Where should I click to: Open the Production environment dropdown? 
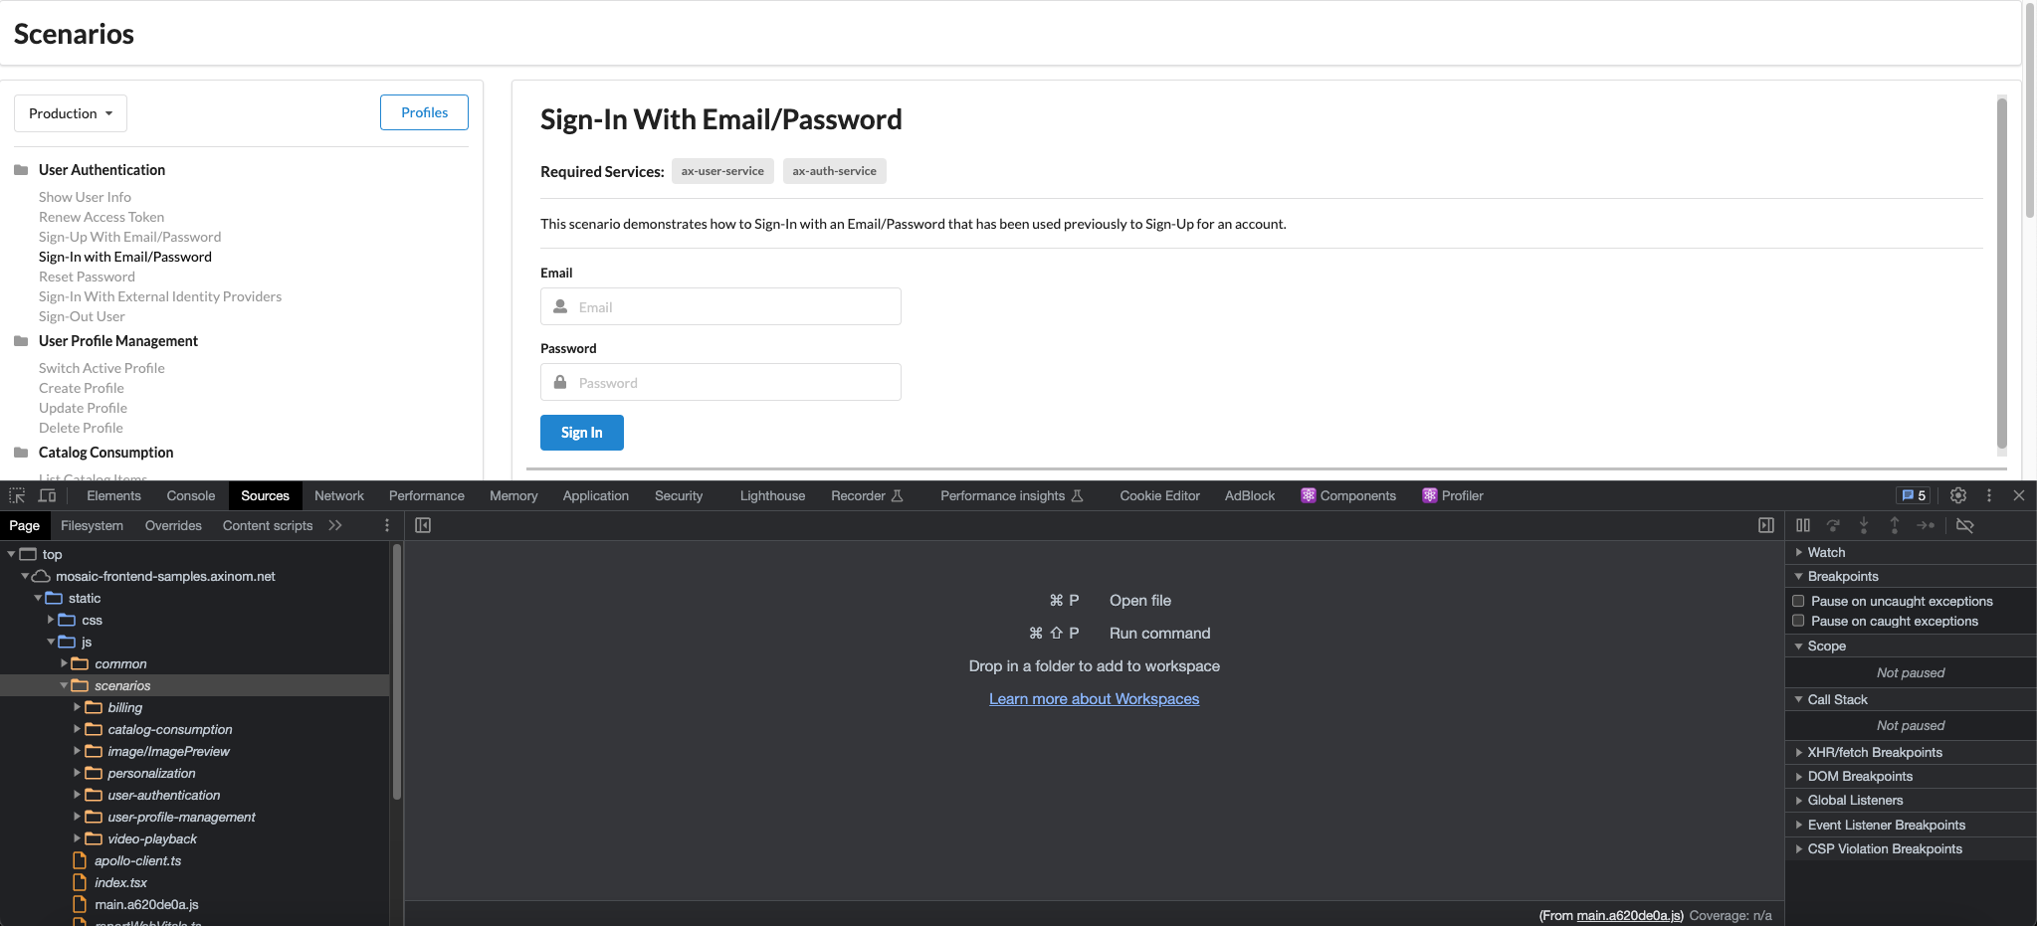[x=71, y=113]
